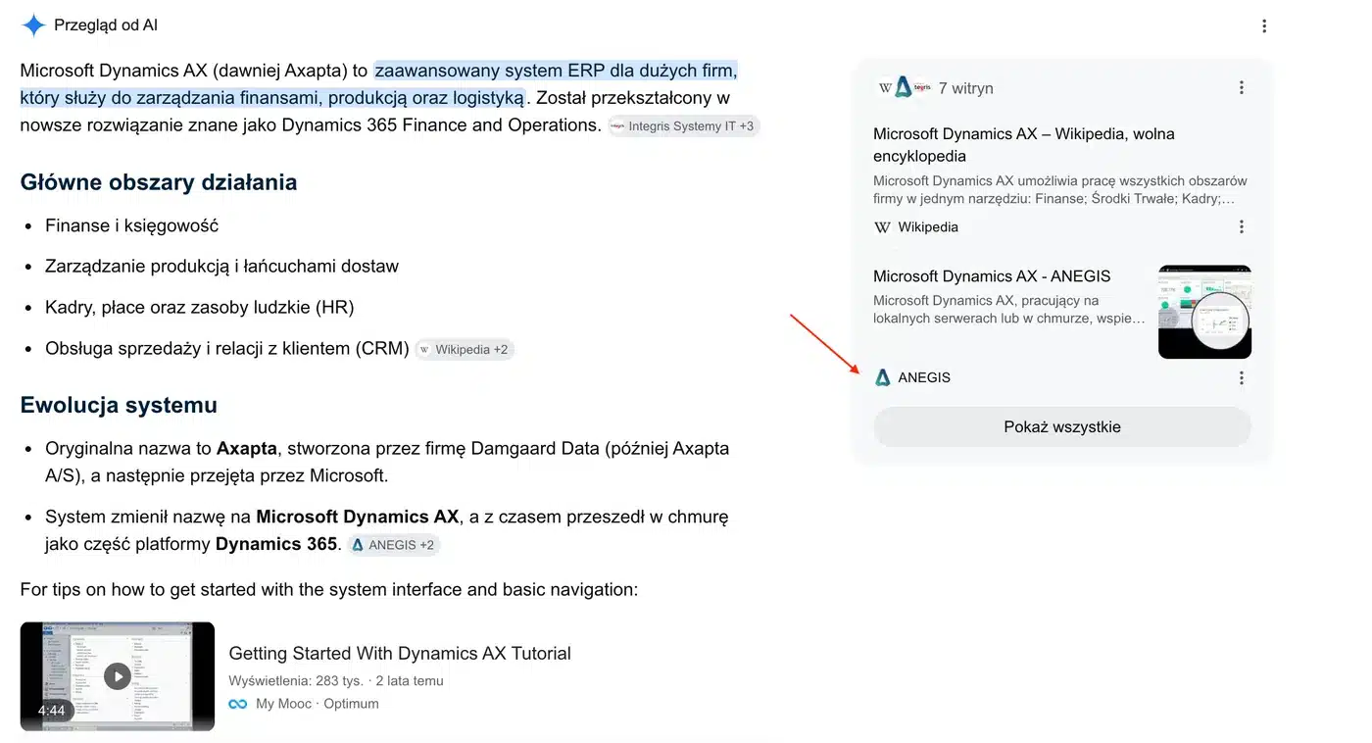Click the My Mooc · Optimum channel text

point(318,704)
